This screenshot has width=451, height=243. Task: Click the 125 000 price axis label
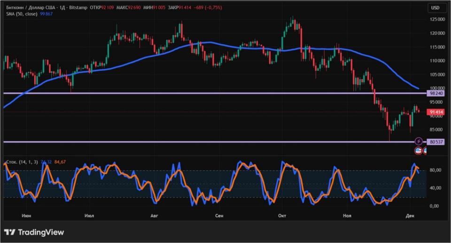coord(437,19)
